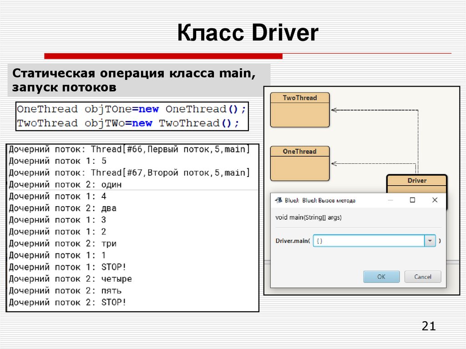
Task: Toggle selection of the code snippet box
Action: coord(132,116)
